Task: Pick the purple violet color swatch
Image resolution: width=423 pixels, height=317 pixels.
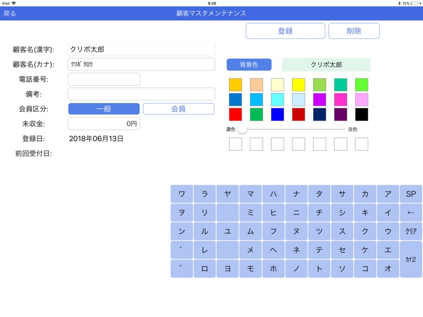Action: click(x=319, y=99)
